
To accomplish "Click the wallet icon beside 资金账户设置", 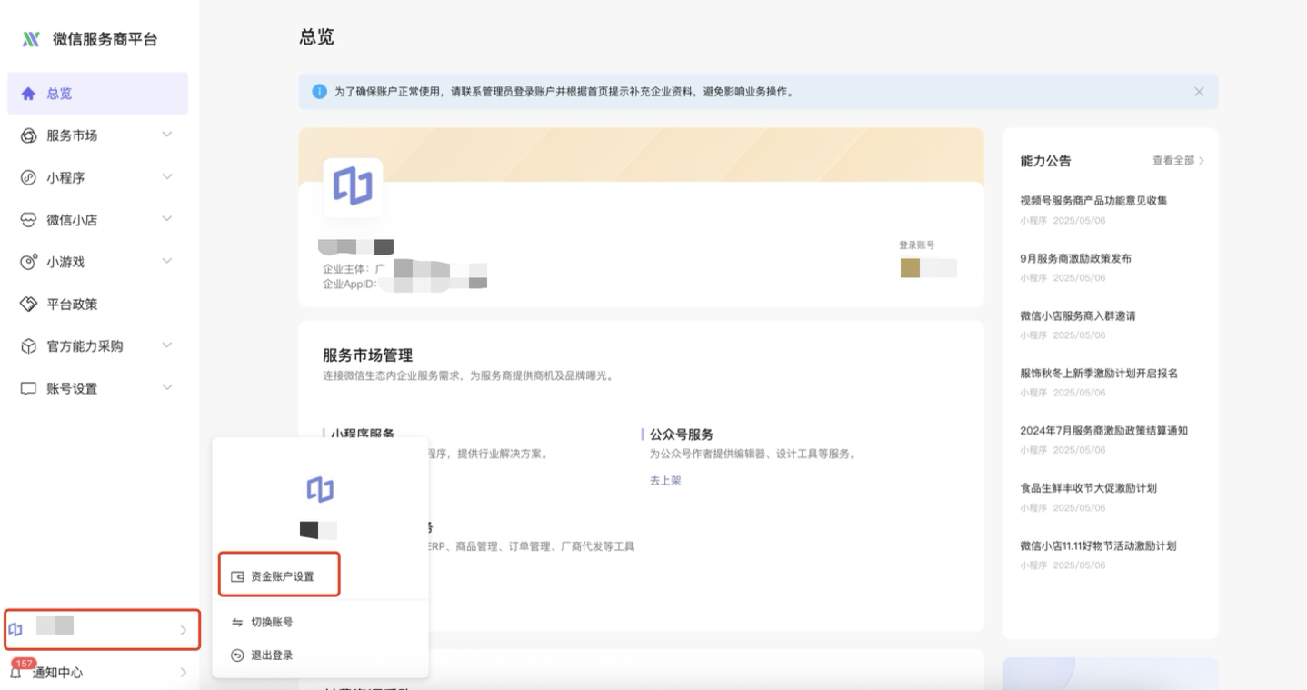I will coord(238,576).
